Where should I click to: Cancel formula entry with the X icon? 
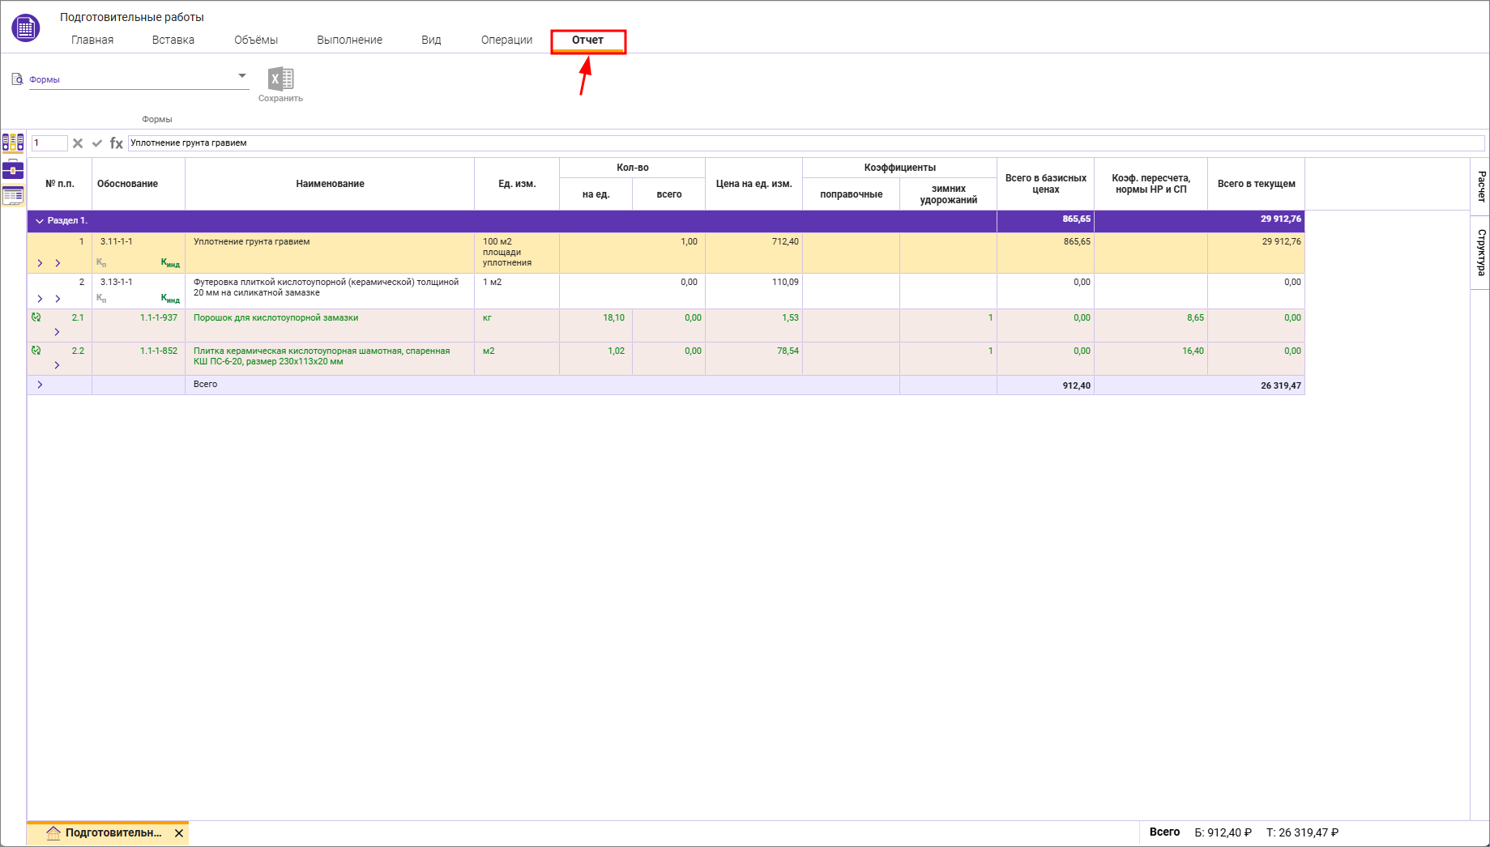point(78,143)
